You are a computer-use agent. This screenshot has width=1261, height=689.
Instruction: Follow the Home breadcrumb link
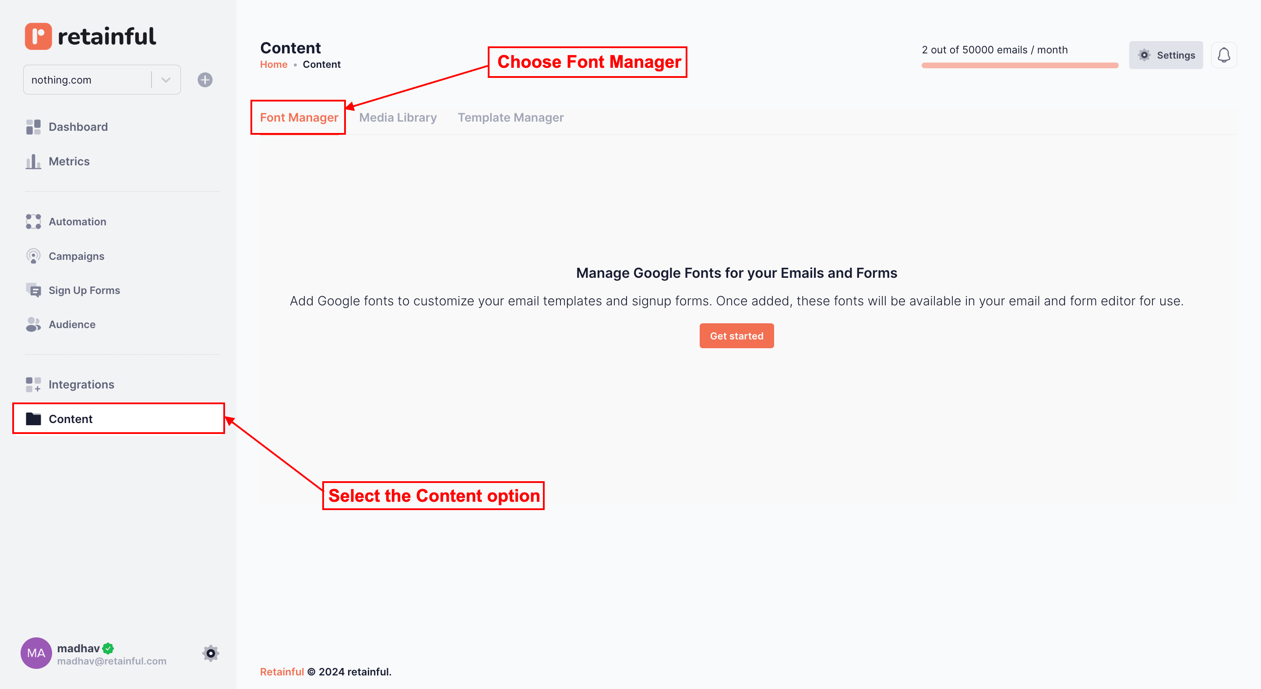click(274, 65)
